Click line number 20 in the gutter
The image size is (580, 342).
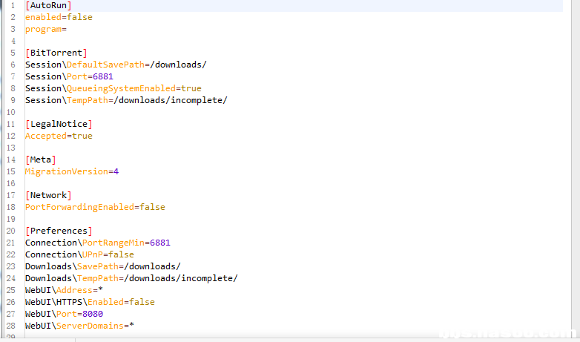[x=10, y=231]
